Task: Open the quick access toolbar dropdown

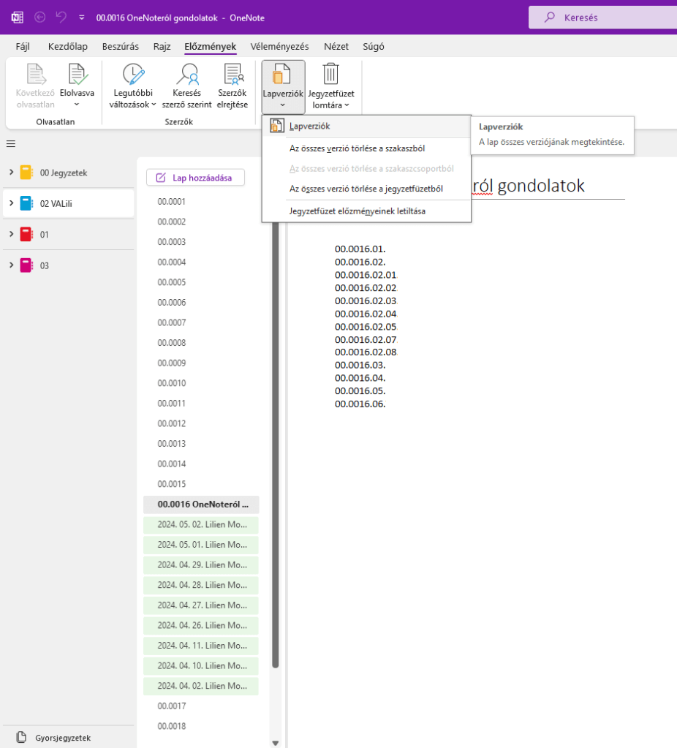Action: [81, 17]
